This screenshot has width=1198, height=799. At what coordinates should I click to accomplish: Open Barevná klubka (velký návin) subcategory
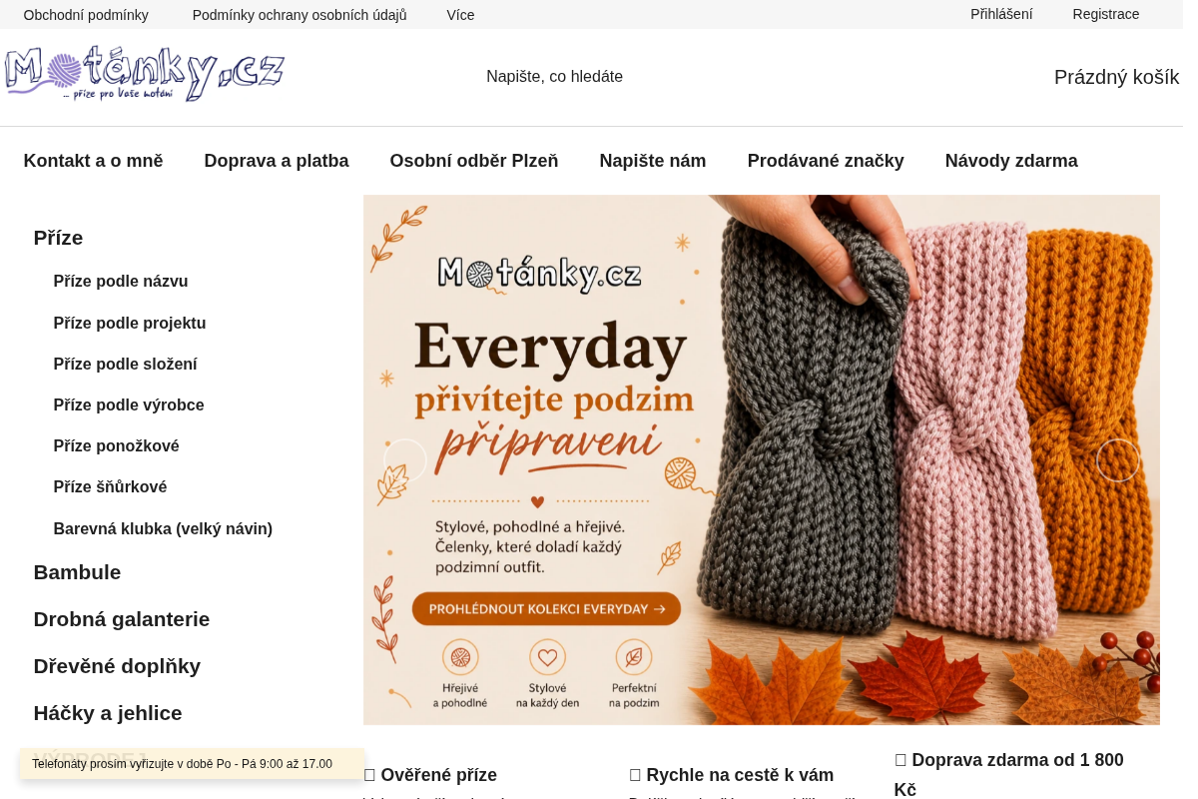(163, 529)
